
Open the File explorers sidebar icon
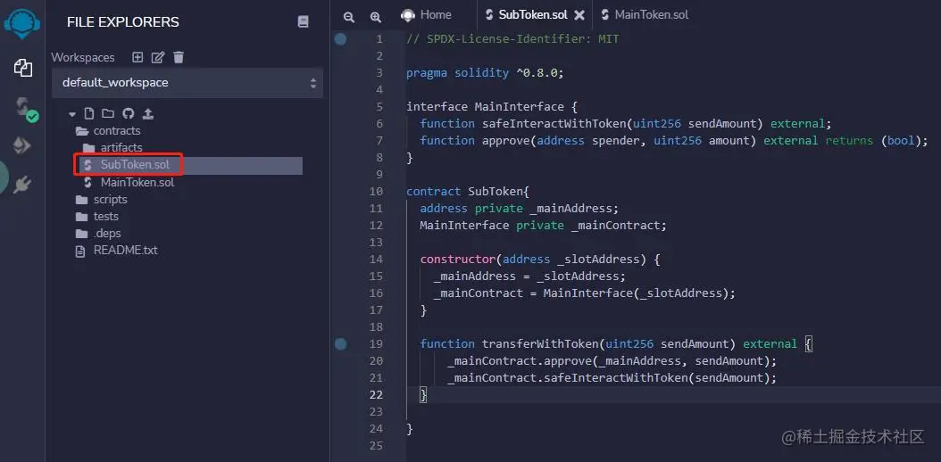click(23, 67)
